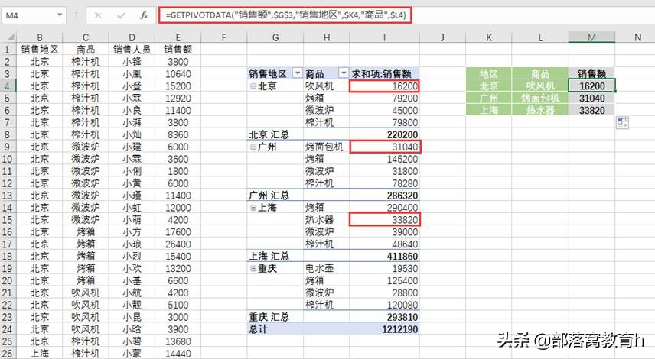Image resolution: width=655 pixels, height=359 pixels.
Task: Select pivot value 290400 for 上海 烤箱
Action: (x=384, y=208)
